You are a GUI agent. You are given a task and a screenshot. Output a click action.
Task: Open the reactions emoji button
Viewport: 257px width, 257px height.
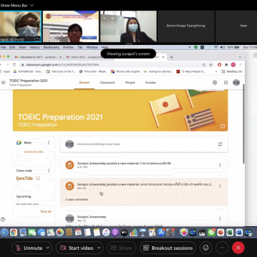click(206, 248)
